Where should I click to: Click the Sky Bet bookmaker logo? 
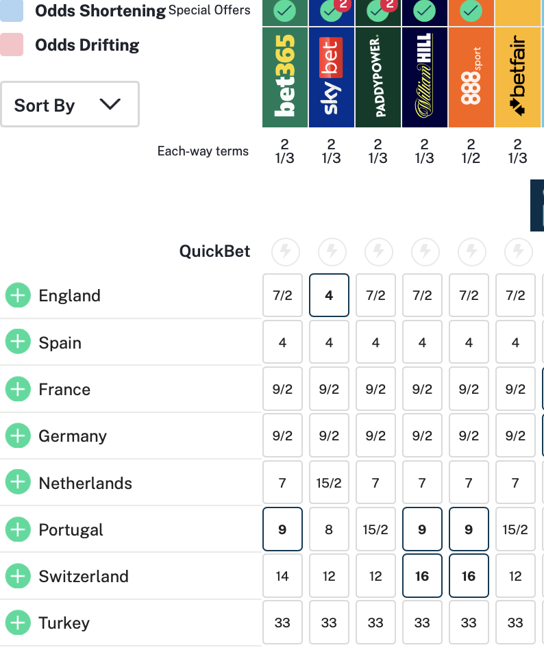coord(332,77)
